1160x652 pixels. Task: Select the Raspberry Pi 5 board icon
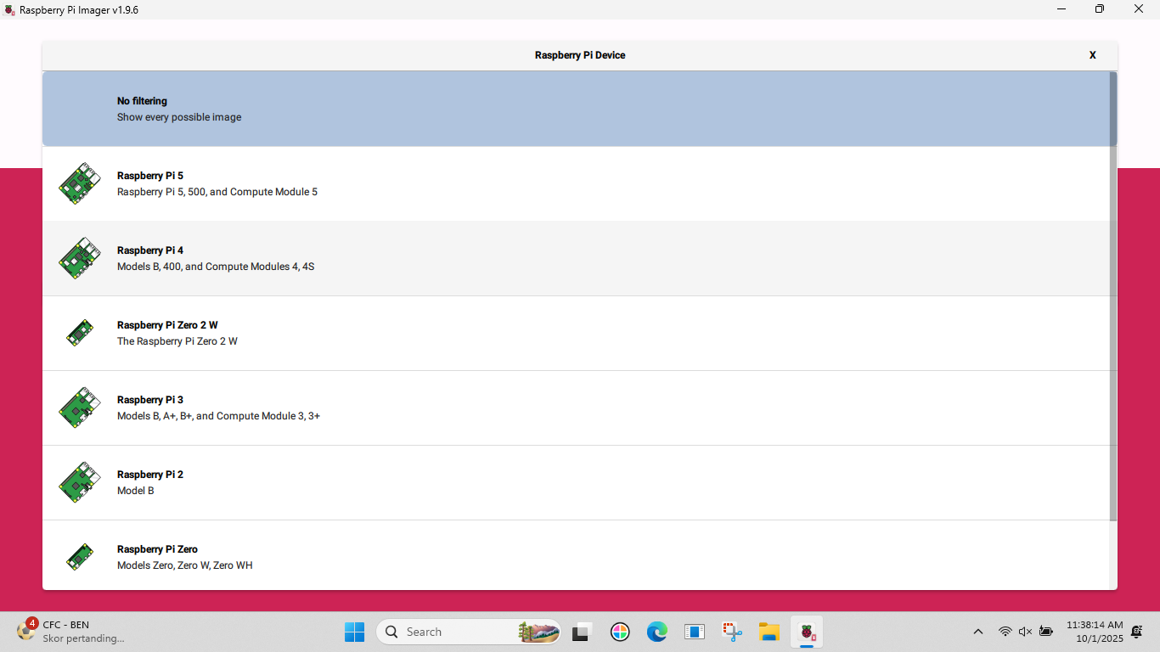tap(79, 183)
